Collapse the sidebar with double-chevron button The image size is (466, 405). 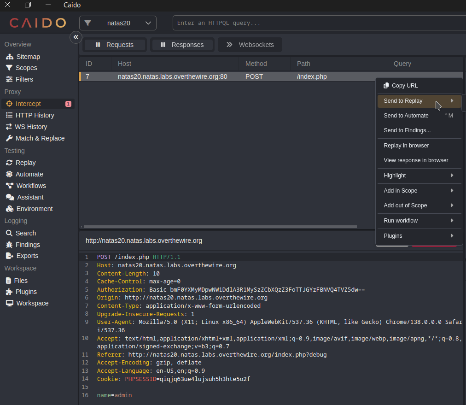click(x=76, y=37)
